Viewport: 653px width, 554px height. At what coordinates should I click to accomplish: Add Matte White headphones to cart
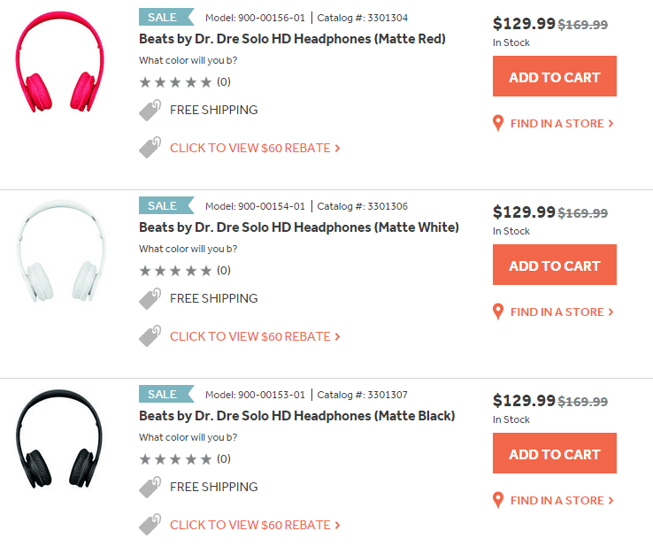click(x=554, y=265)
